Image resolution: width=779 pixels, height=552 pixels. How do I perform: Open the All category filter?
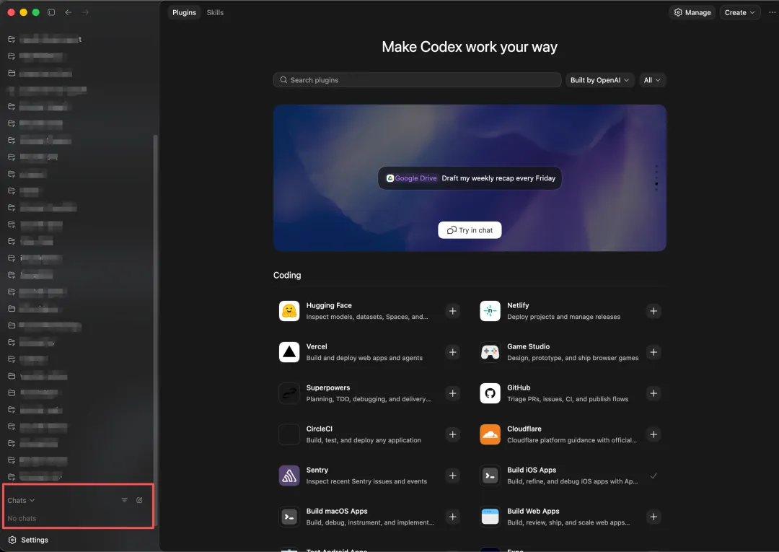(x=652, y=80)
